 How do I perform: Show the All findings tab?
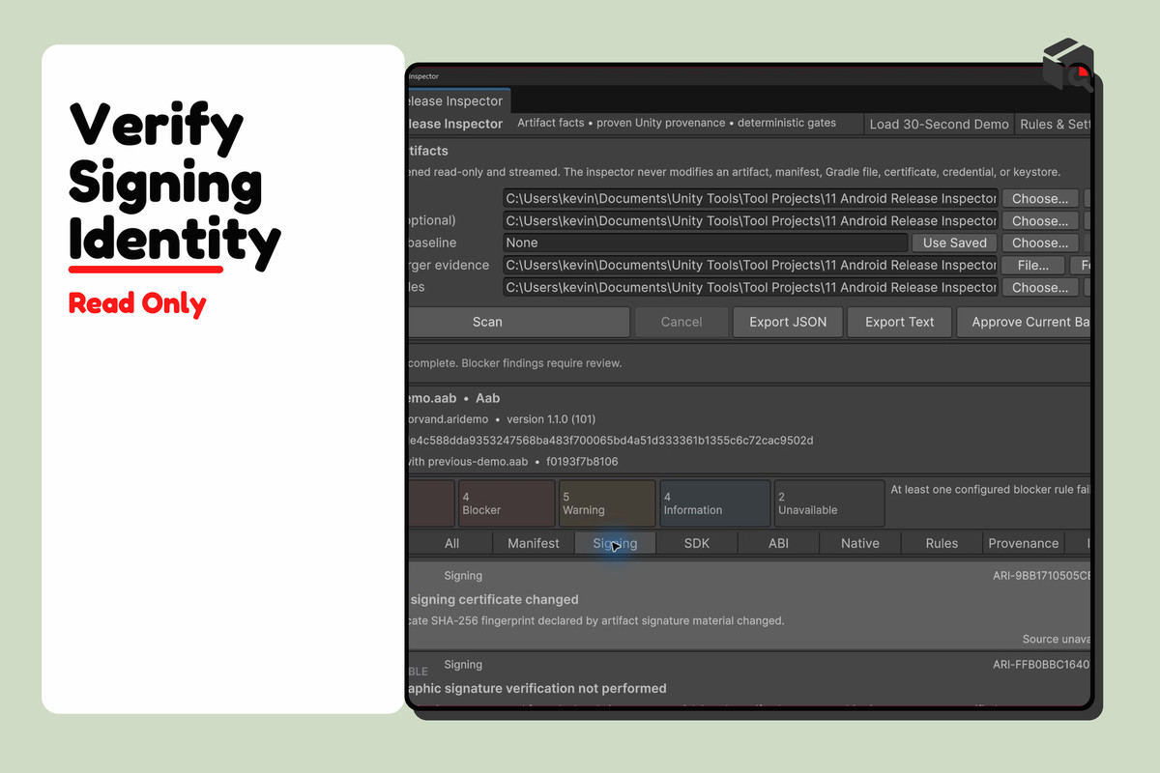click(x=451, y=543)
